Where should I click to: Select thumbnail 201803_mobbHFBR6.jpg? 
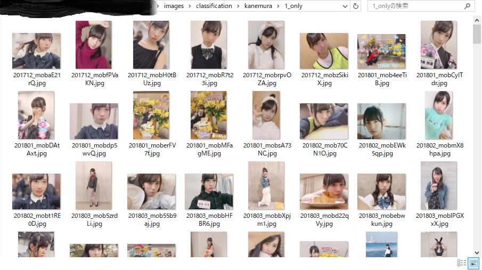[x=209, y=191]
